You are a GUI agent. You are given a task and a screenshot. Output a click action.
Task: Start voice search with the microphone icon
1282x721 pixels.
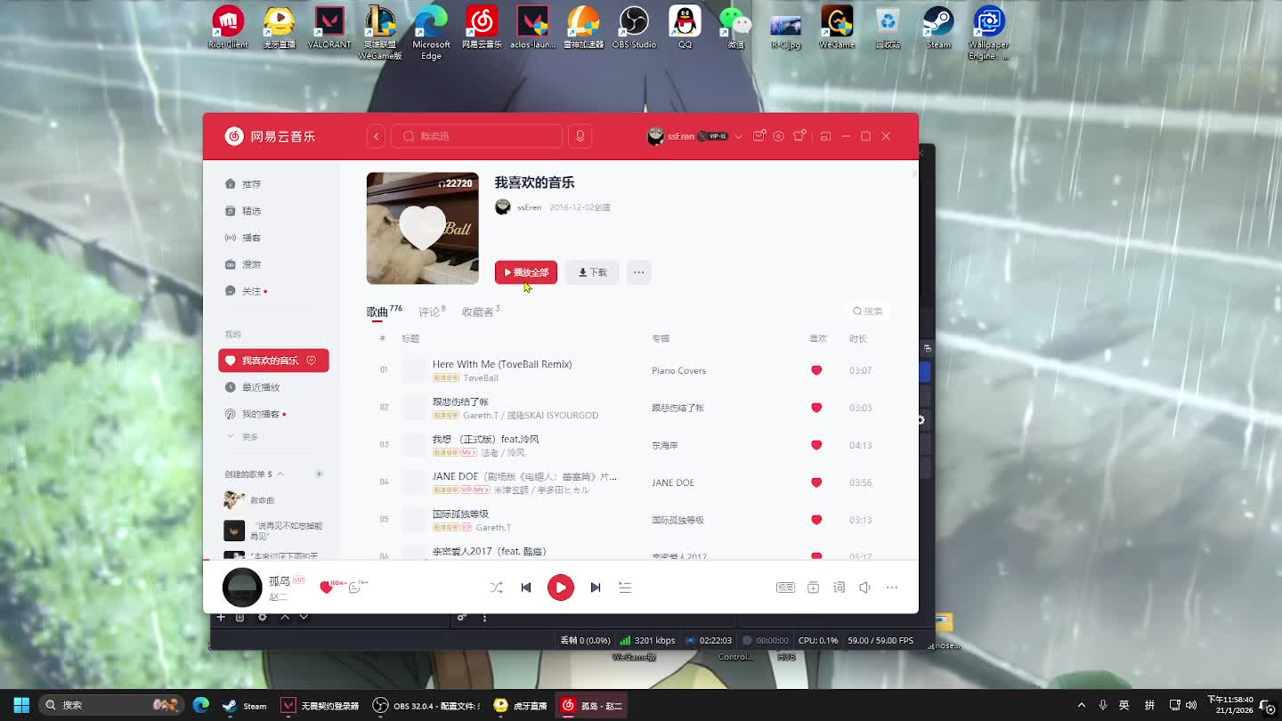point(580,136)
